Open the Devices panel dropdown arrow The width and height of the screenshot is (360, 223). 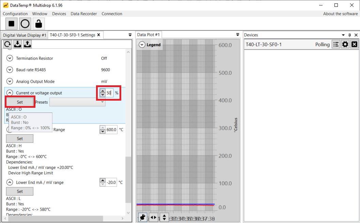click(343, 35)
